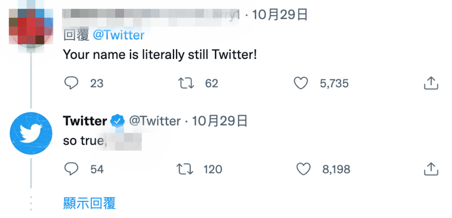Open the first tweet's 10月29日 timestamp
Screen dimensions: 452x218
click(x=280, y=15)
